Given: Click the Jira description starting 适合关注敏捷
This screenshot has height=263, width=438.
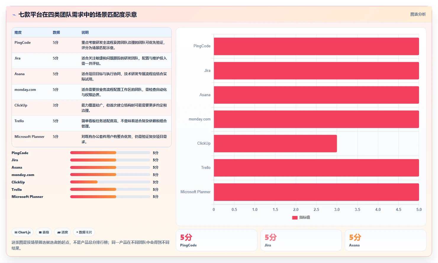Looking at the screenshot, I should pyautogui.click(x=124, y=61).
